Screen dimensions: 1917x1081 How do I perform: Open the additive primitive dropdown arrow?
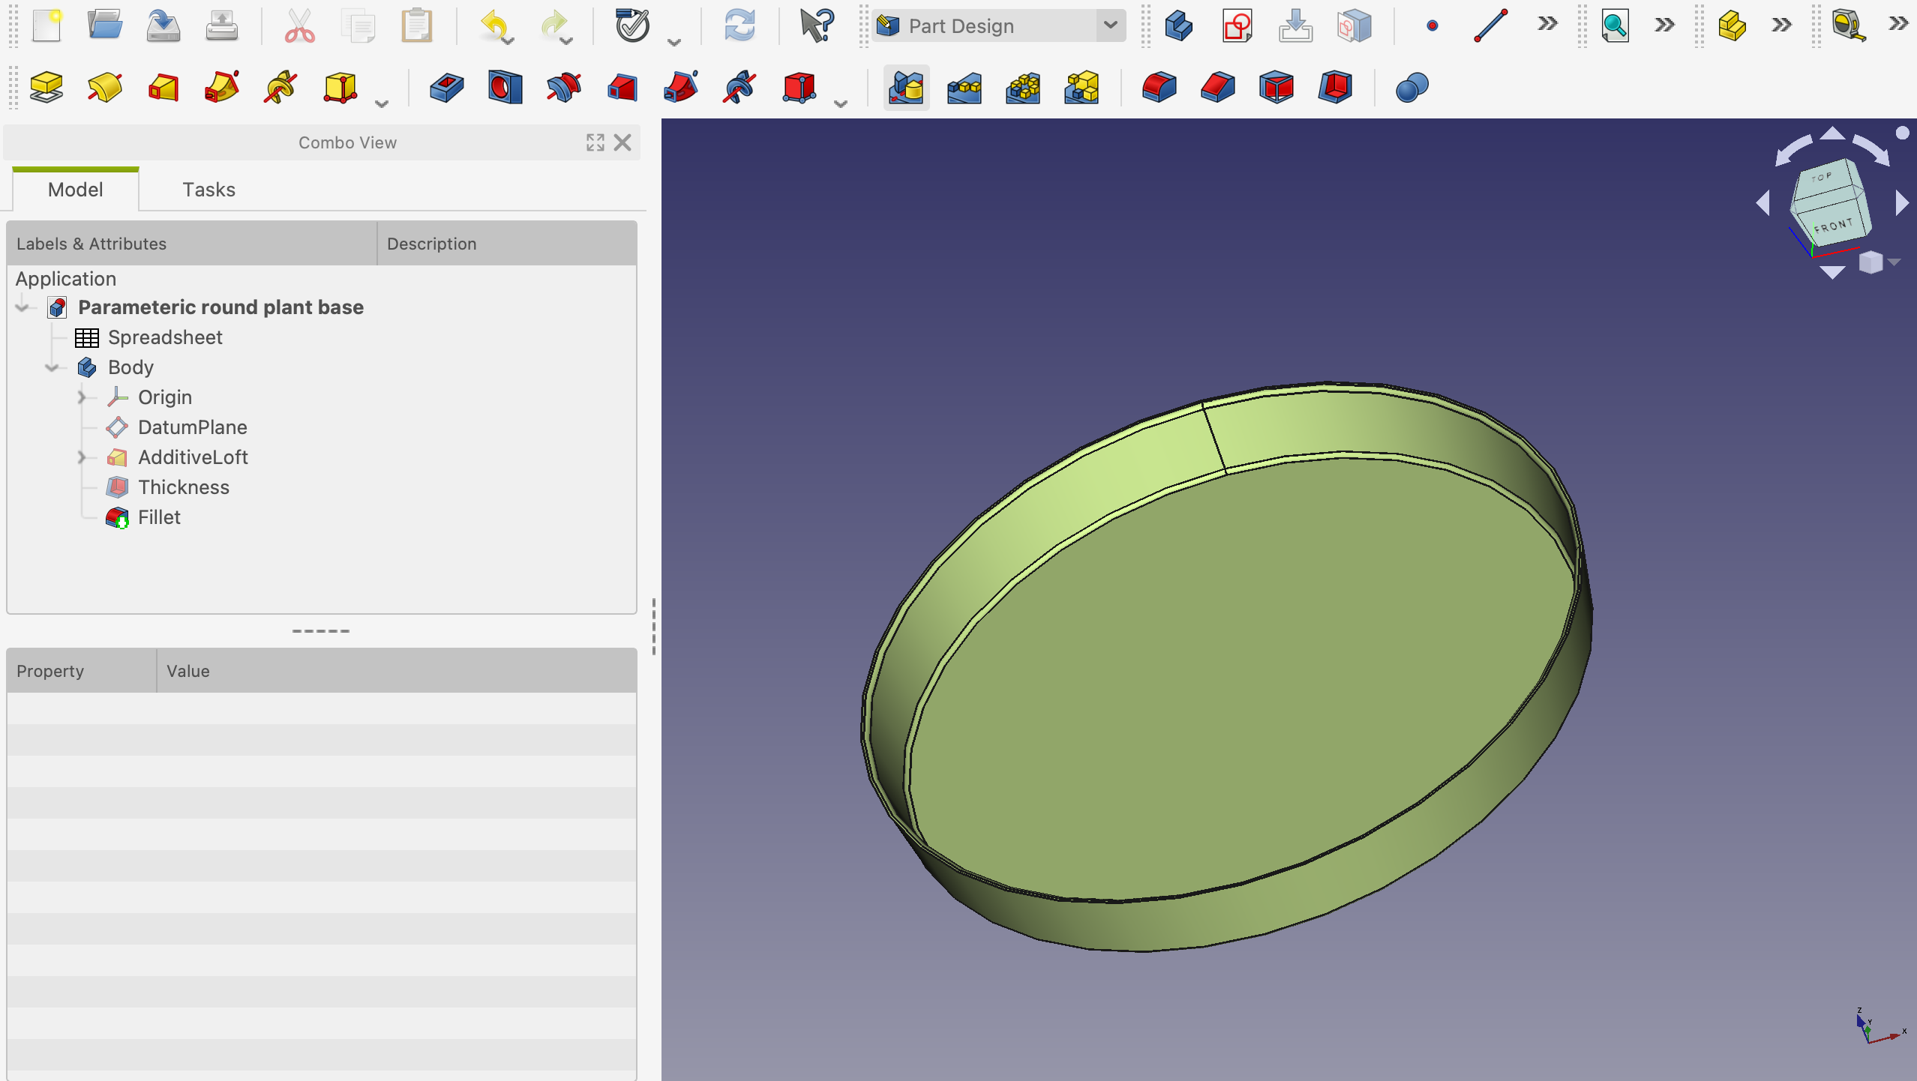(382, 103)
